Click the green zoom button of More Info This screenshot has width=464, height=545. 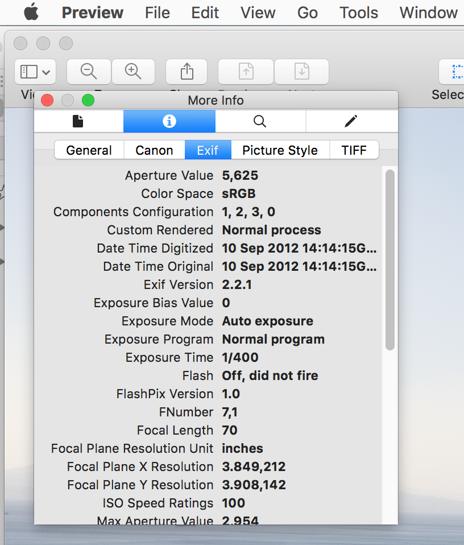point(88,101)
